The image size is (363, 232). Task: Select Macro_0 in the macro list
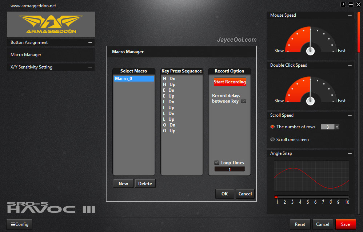[134, 79]
